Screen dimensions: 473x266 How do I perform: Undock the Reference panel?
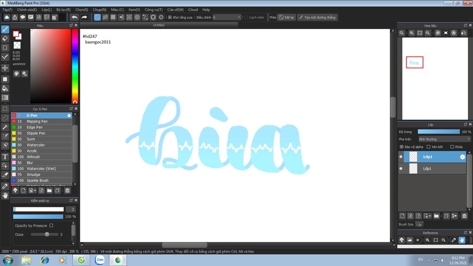point(466,233)
